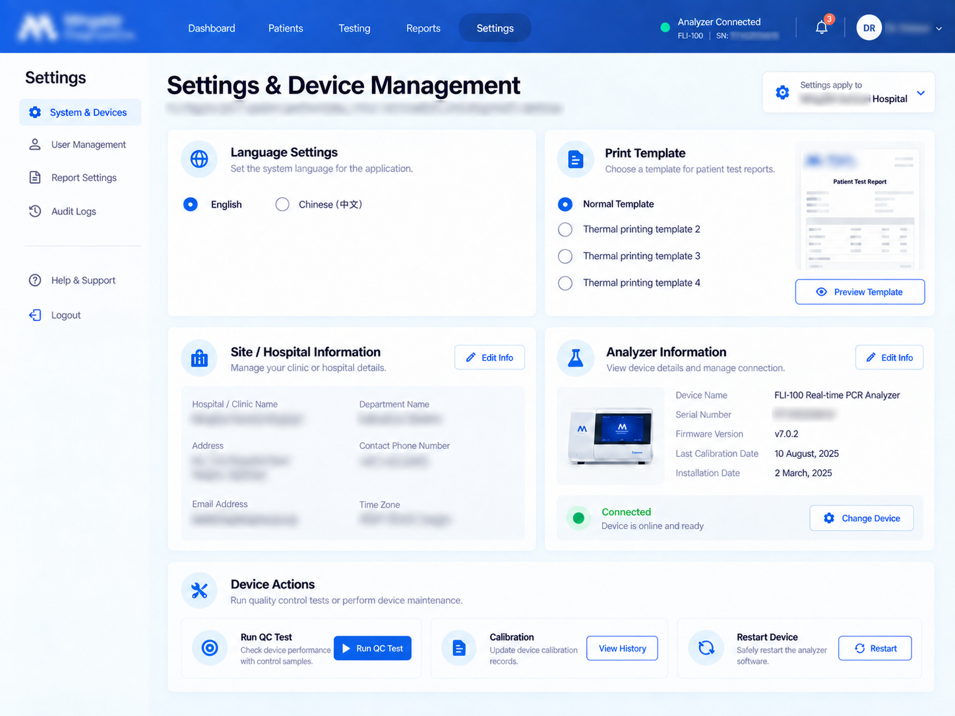Open notifications bell icon
955x716 pixels.
[x=822, y=28]
